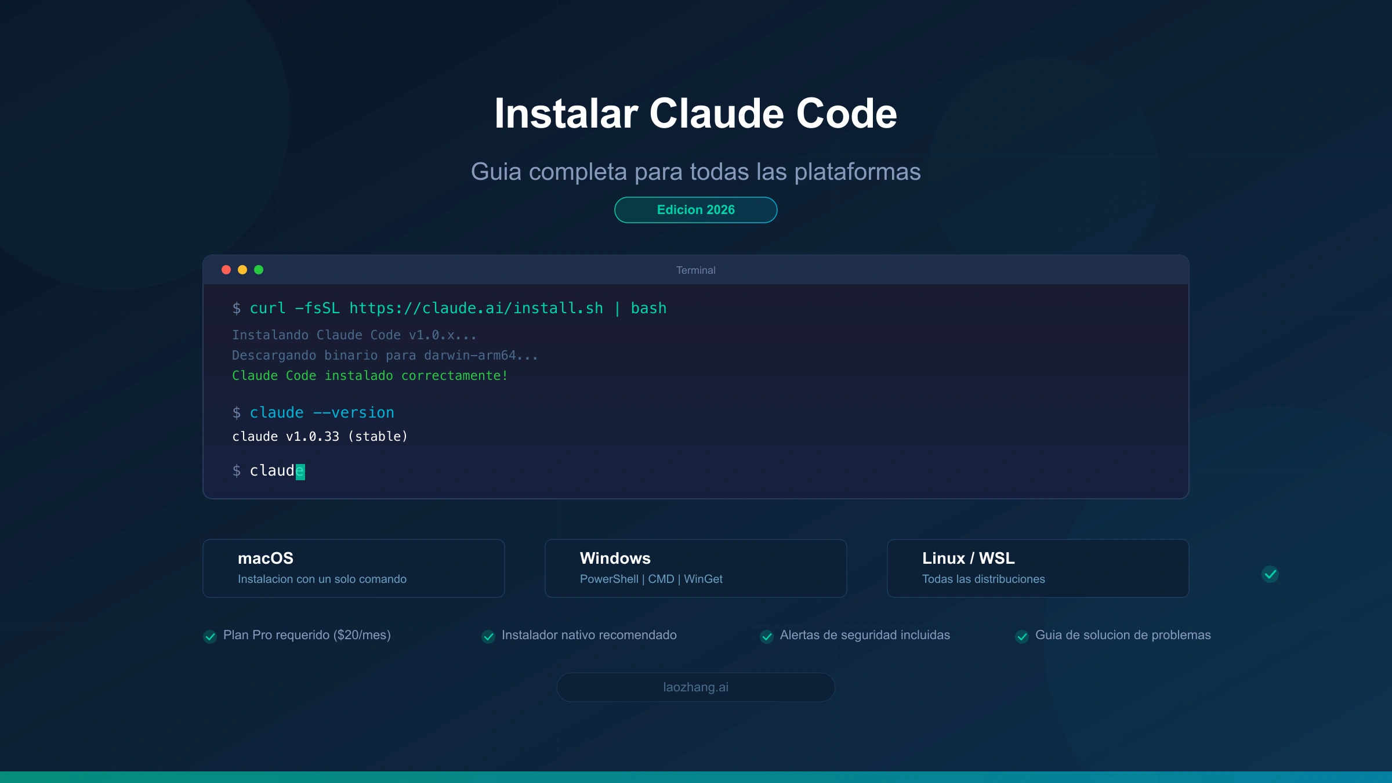Click 'Plan Pro requerido ($20/mes)' text
The height and width of the screenshot is (783, 1392).
tap(307, 635)
